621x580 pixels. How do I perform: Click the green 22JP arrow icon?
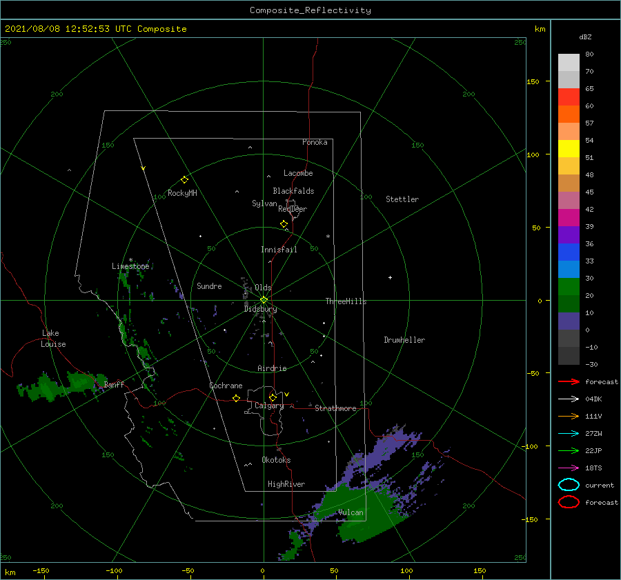569,450
